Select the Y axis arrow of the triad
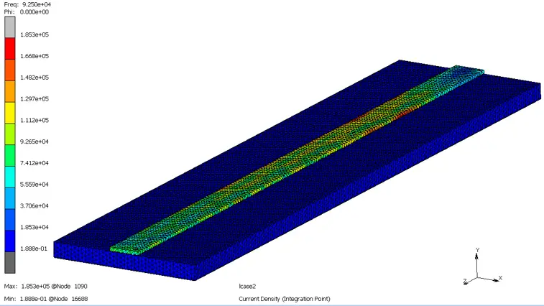 (x=477, y=259)
